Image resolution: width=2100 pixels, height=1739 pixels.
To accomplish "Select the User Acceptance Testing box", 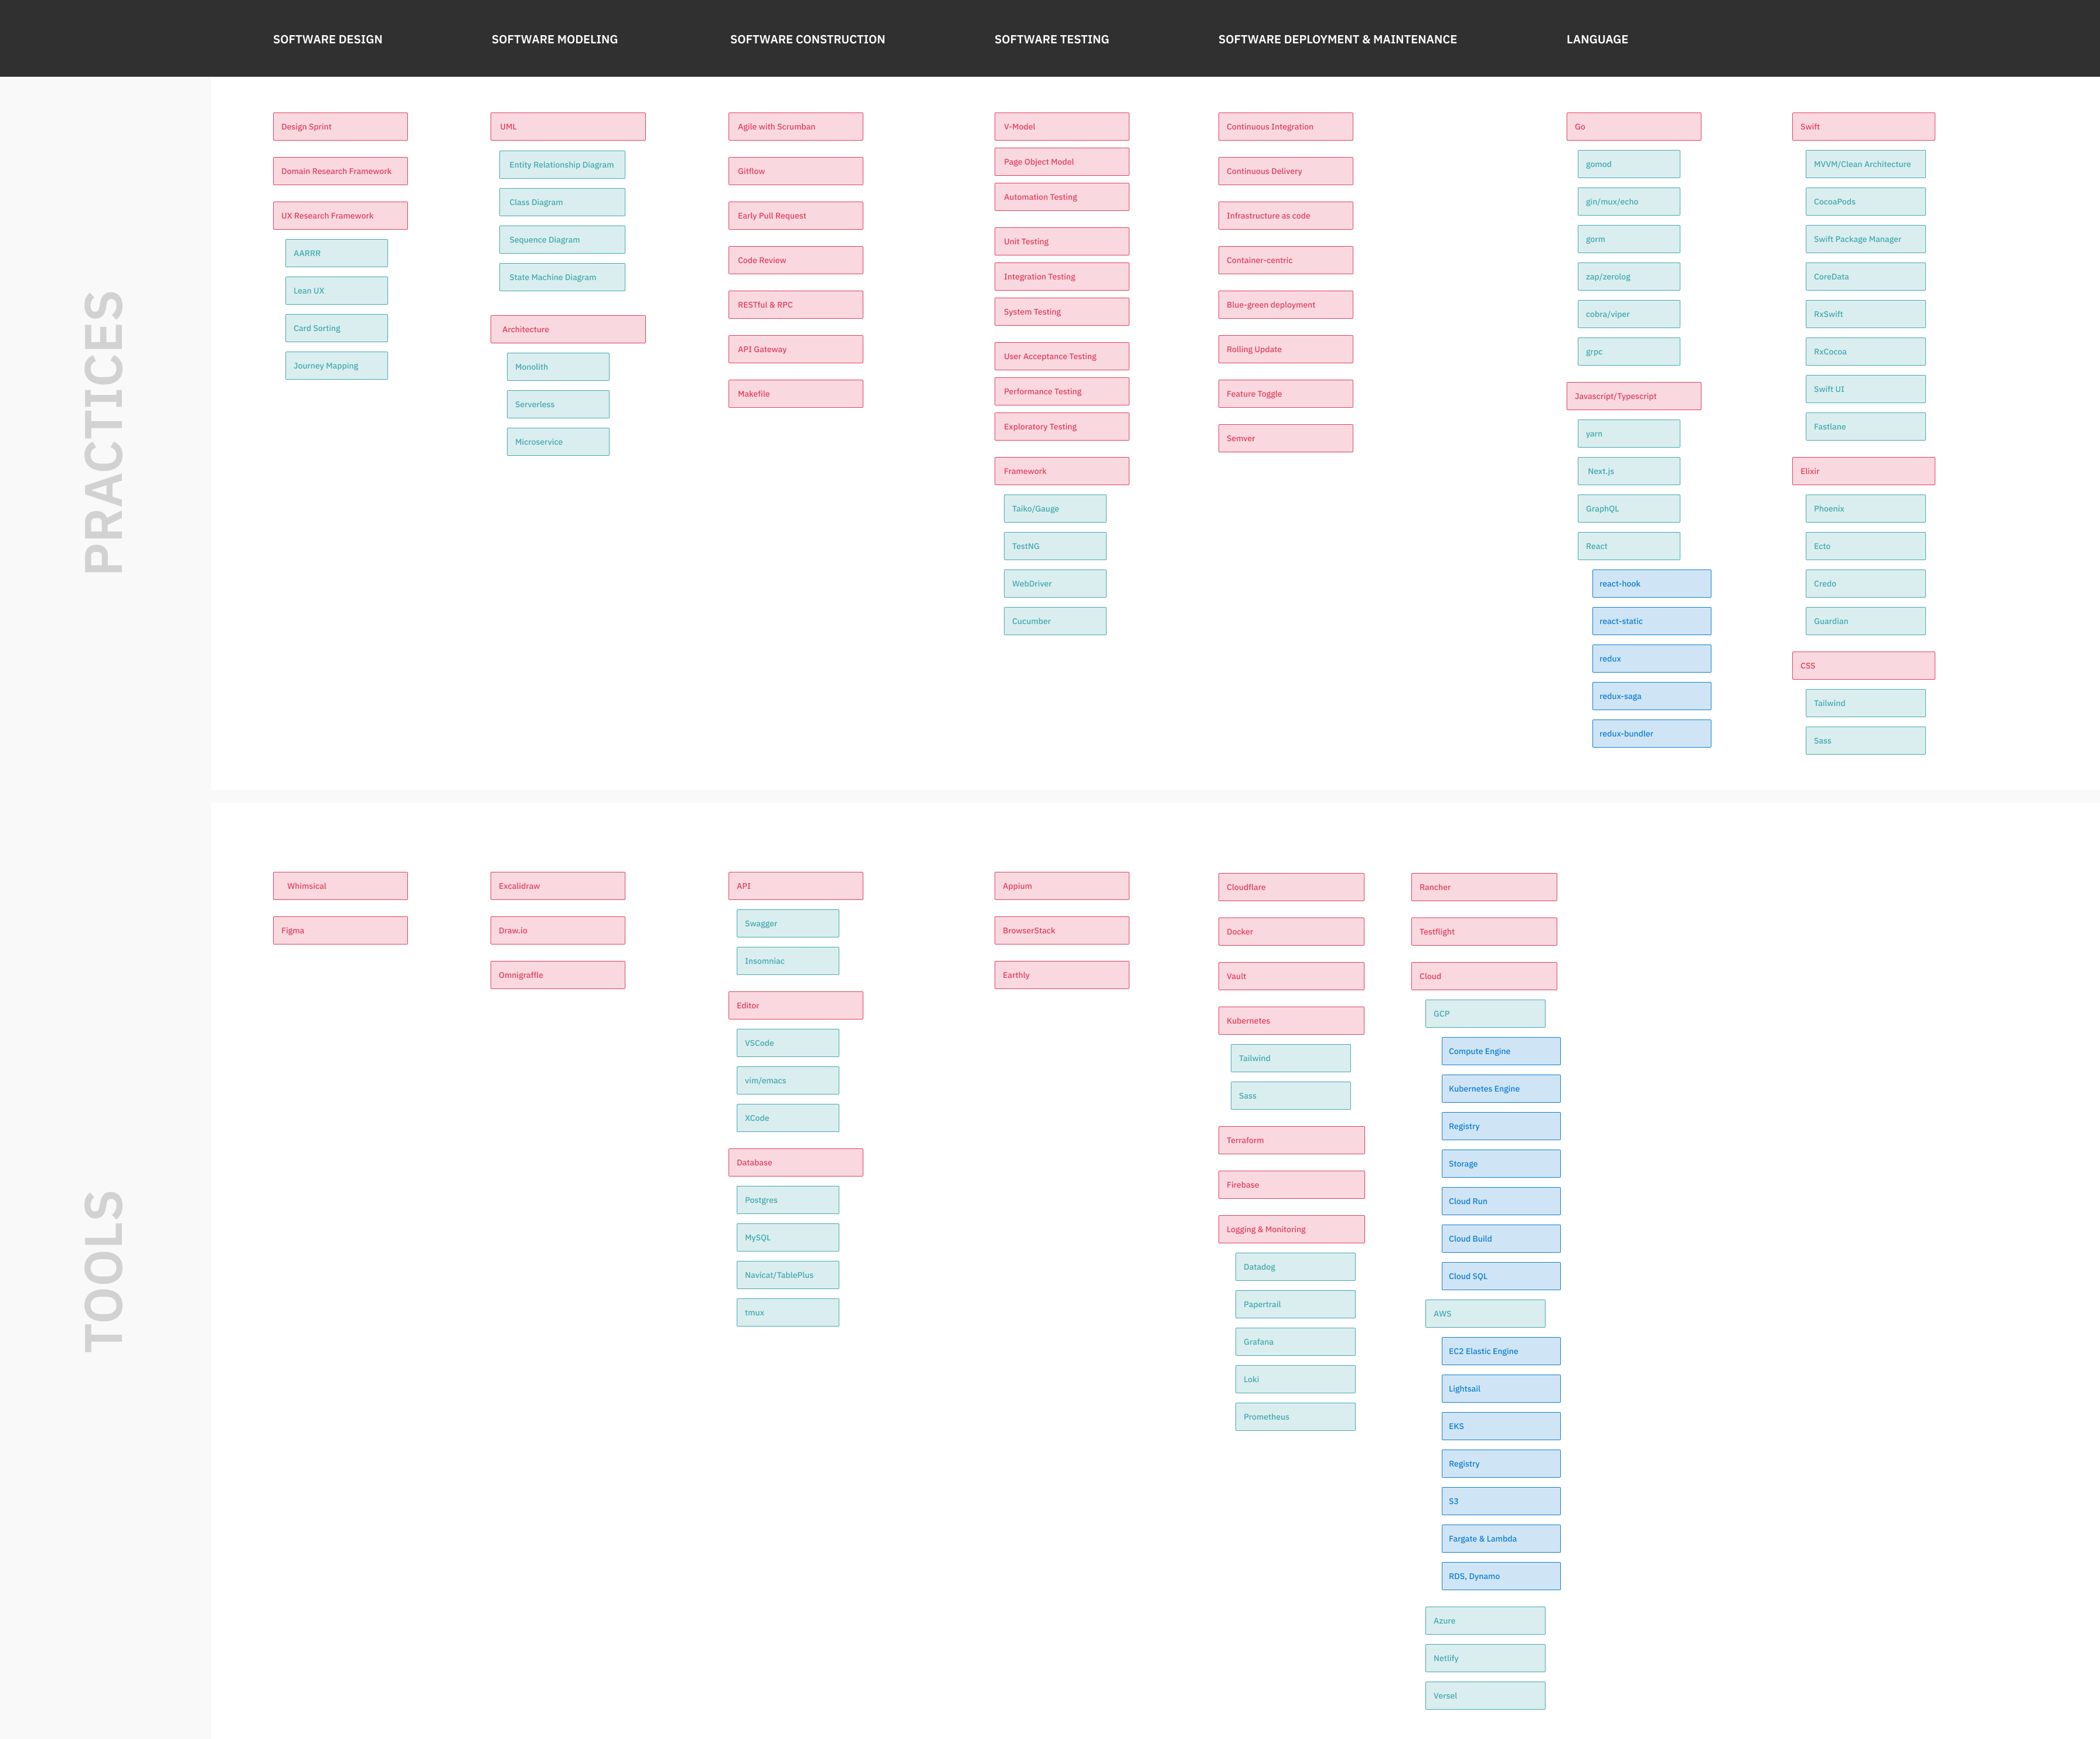I will tap(1062, 356).
